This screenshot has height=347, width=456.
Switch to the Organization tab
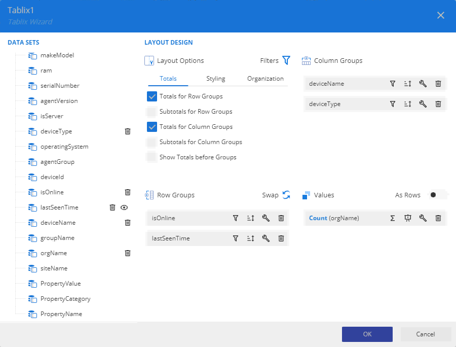coord(265,79)
